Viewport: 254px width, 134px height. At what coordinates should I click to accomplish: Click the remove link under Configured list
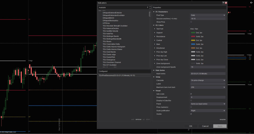tap(138, 119)
